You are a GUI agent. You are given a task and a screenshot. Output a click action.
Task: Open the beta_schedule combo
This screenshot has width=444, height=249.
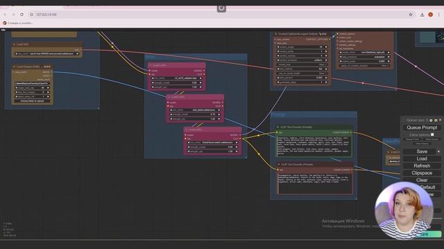365,57
